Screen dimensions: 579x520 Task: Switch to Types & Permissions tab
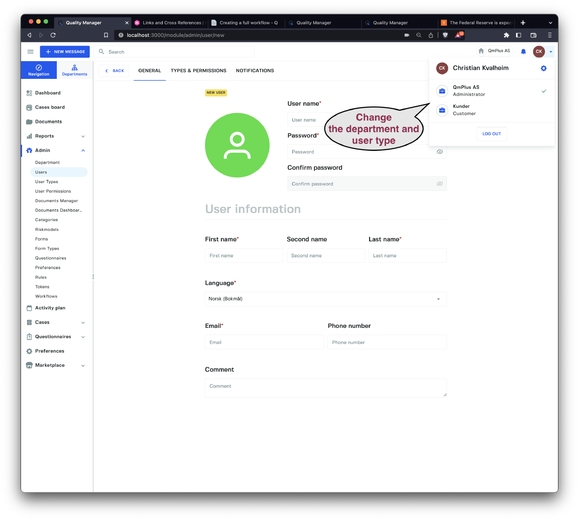click(x=198, y=71)
